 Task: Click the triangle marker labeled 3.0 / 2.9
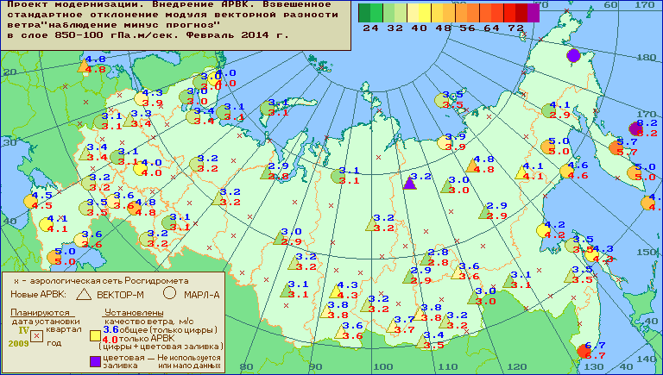click(x=279, y=238)
